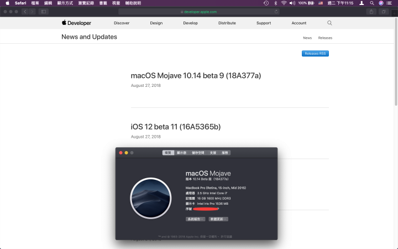Open the Develop navigation link
Viewport: 398px width, 249px height.
point(190,23)
